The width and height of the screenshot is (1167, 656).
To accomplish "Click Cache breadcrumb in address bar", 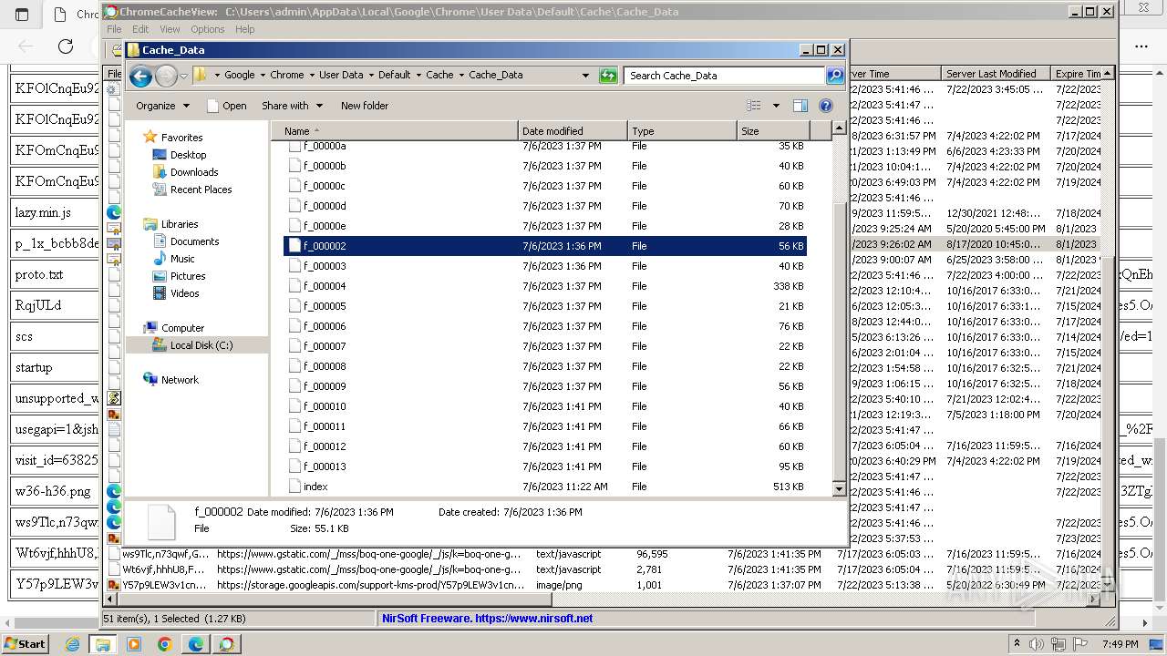I will point(439,75).
